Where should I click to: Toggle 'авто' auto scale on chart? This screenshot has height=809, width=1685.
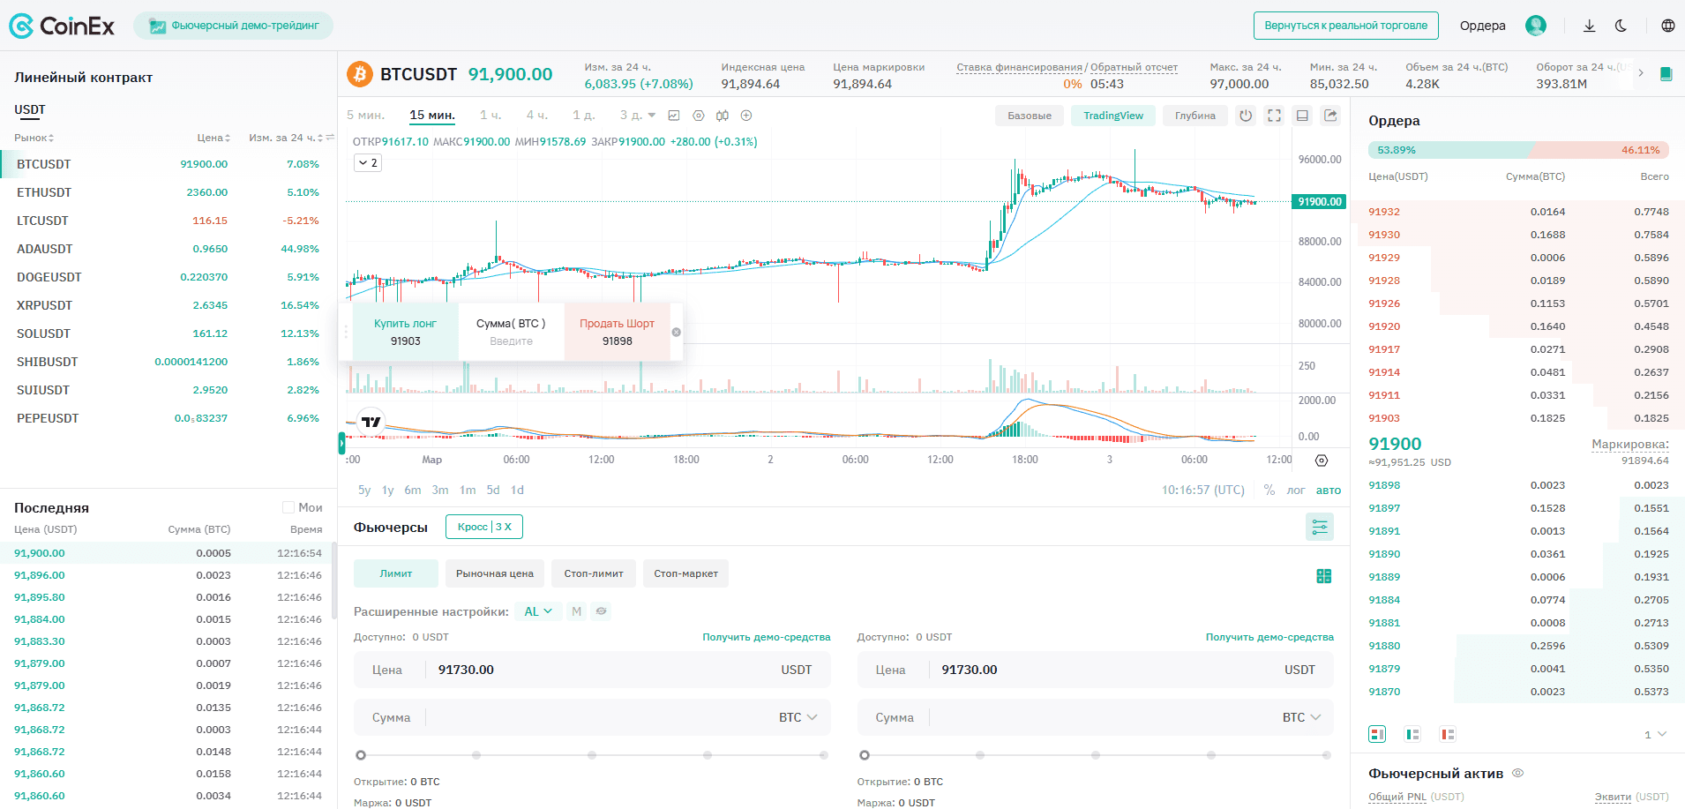(1329, 491)
